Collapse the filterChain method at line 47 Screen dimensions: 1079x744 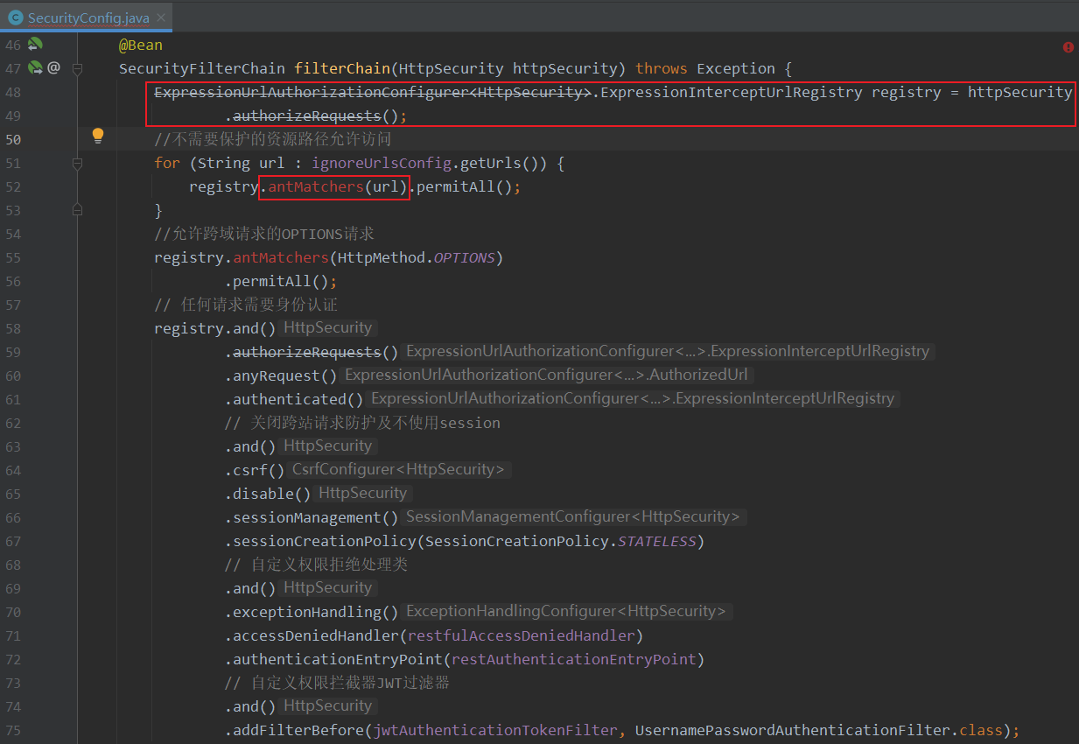77,68
